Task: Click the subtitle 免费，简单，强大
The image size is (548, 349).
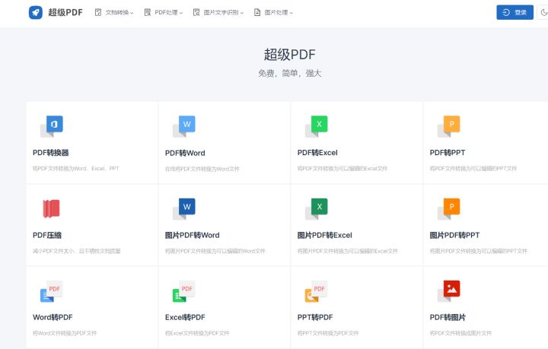Action: pyautogui.click(x=290, y=73)
